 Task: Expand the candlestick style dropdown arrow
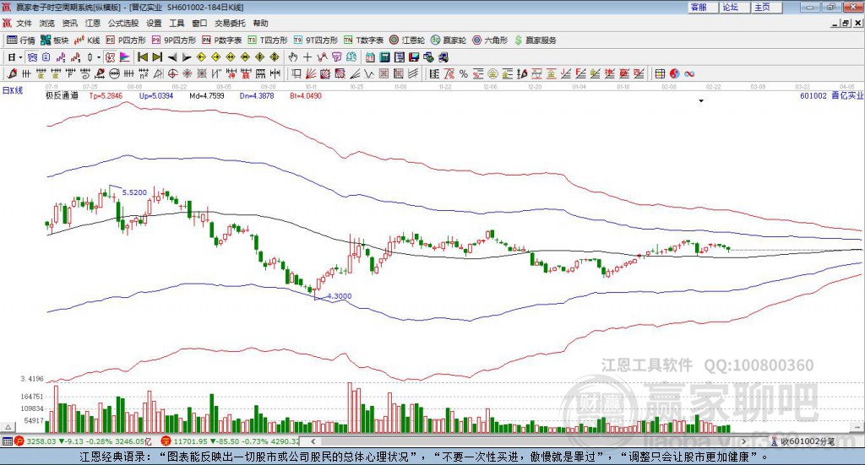click(98, 57)
